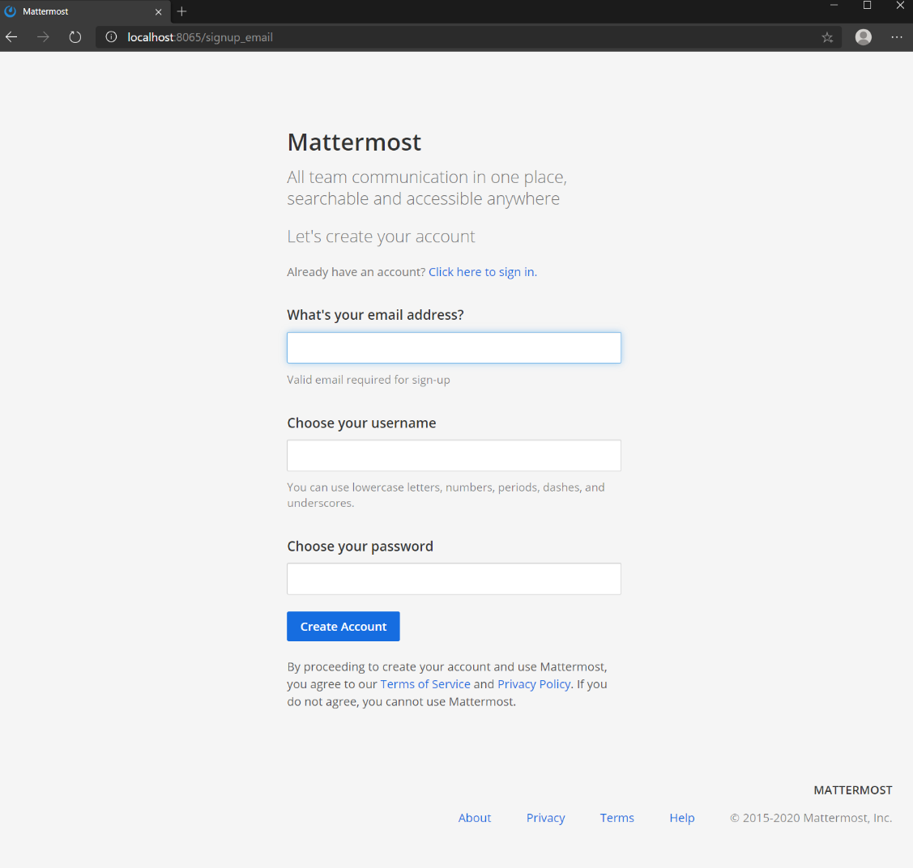Click the browser forward arrow

click(x=43, y=37)
